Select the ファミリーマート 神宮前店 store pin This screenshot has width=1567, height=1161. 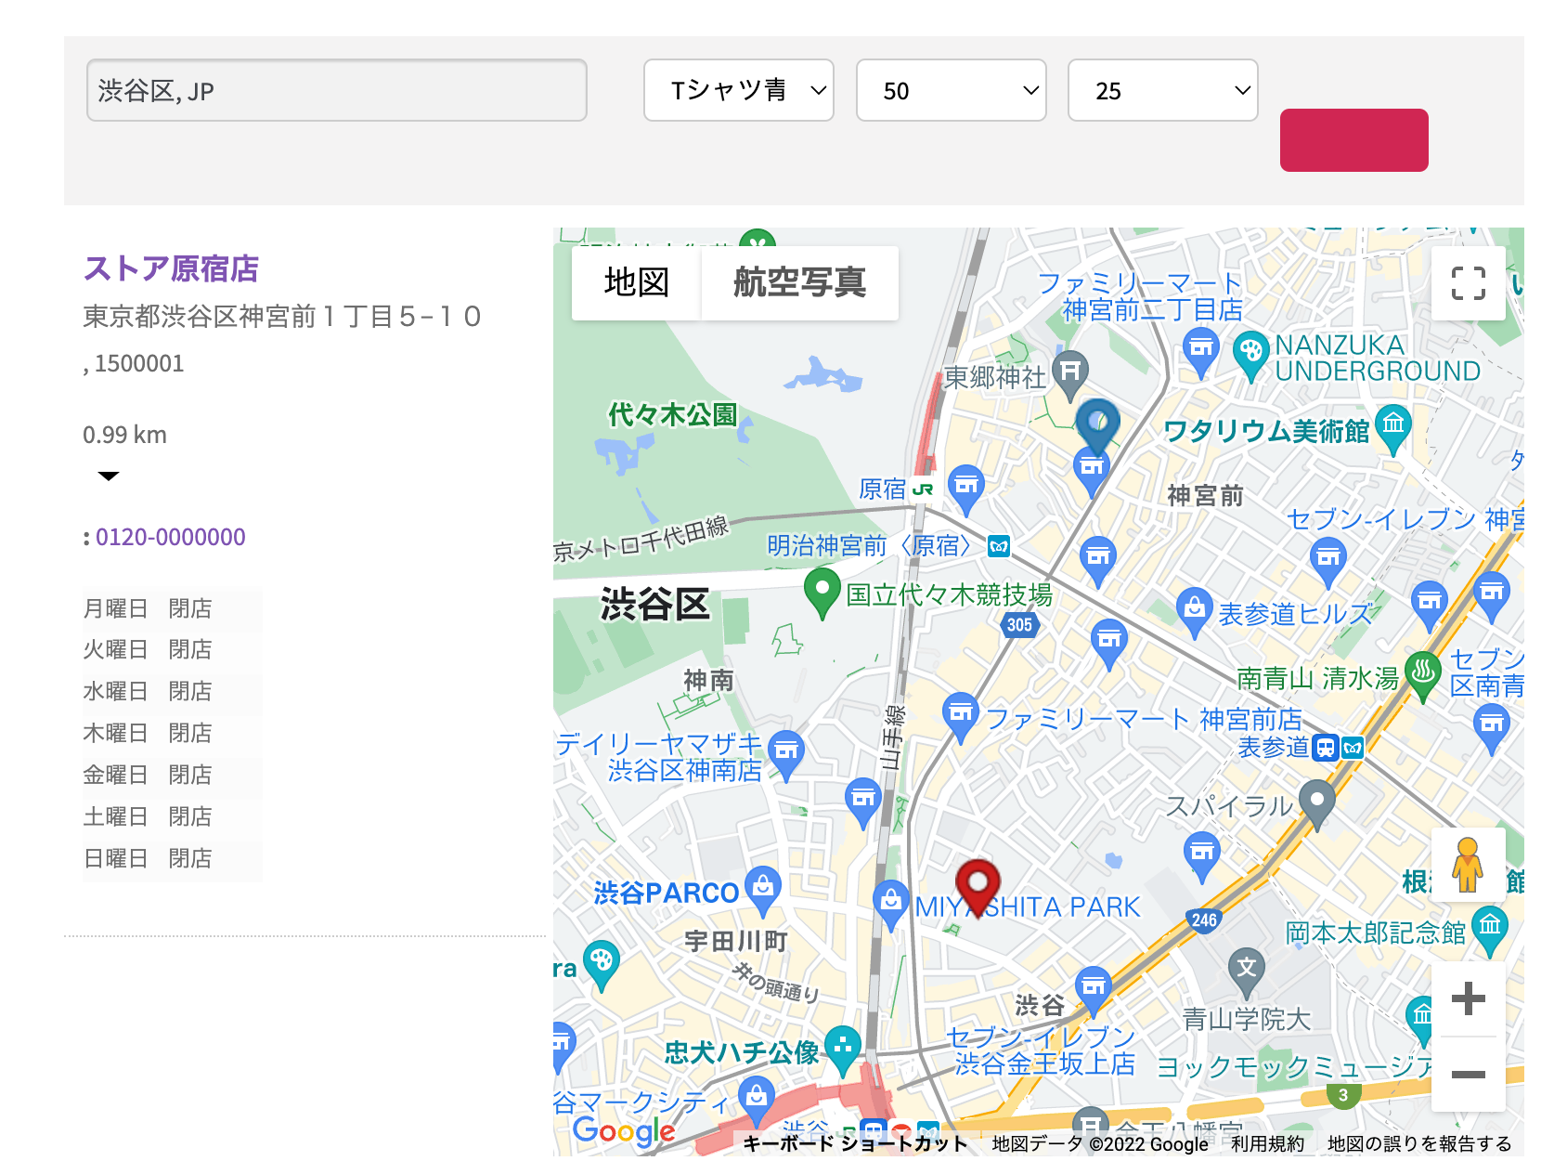coord(961,716)
